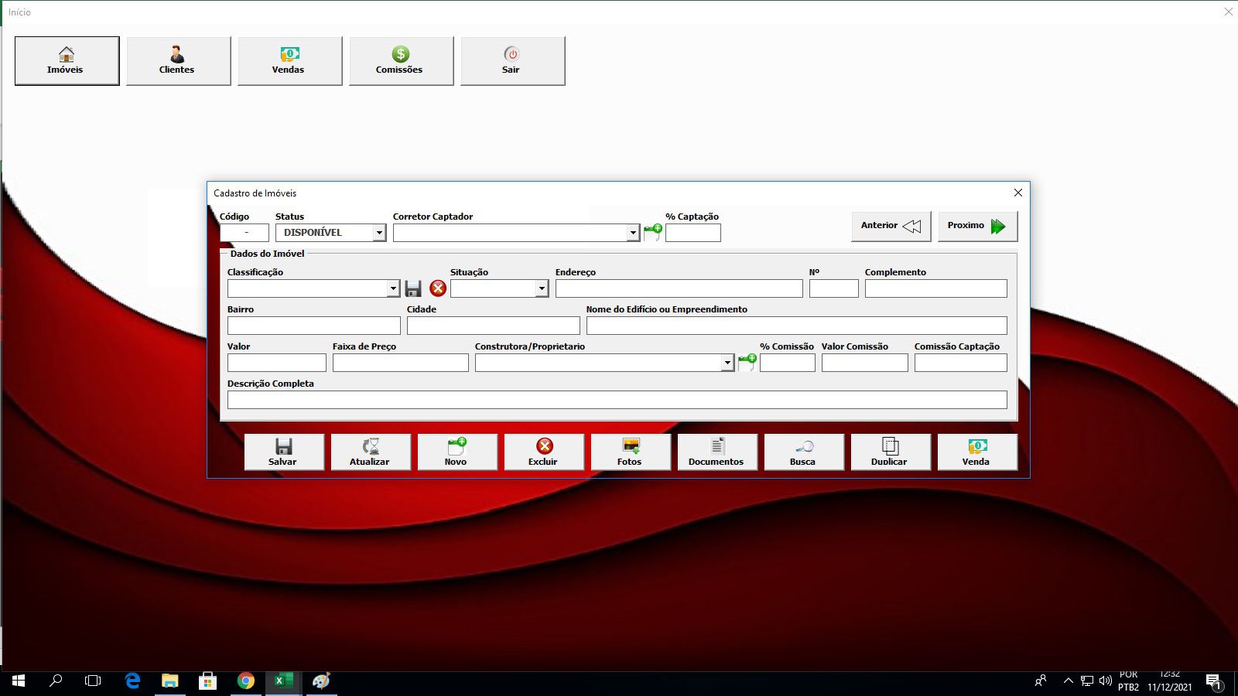Click the add icon next to Construtora/Proprietario
Image resolution: width=1238 pixels, height=696 pixels.
click(747, 362)
